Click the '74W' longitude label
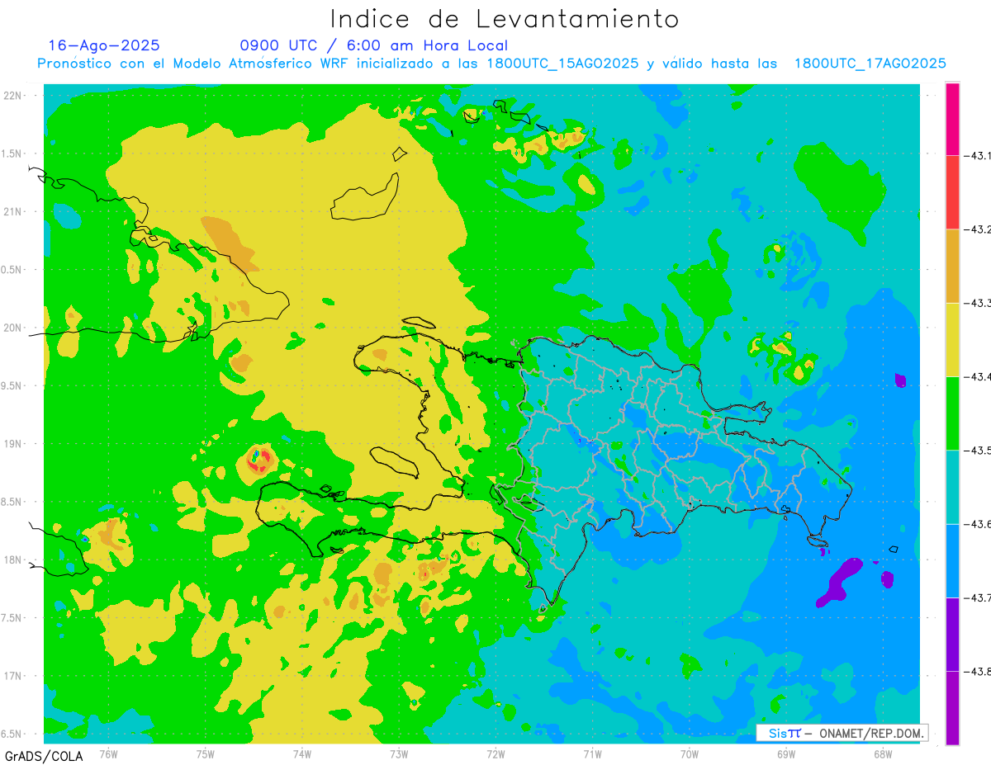991x765 pixels. tap(302, 754)
